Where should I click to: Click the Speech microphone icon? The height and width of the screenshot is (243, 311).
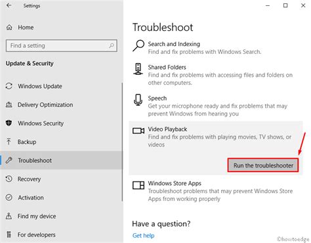click(x=138, y=100)
